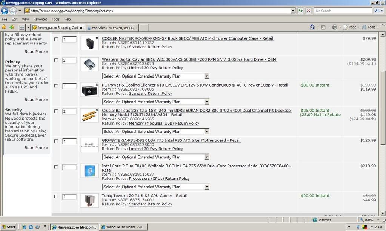Click the Home icon in the toolbar
386x231 pixels.
tap(312, 27)
